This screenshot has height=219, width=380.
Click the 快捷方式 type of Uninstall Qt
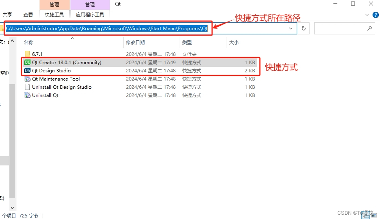coord(192,95)
